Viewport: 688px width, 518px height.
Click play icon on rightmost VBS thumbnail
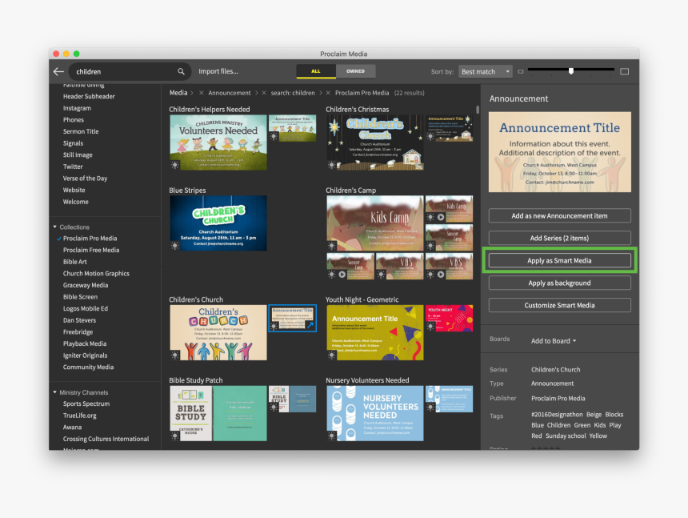click(441, 275)
